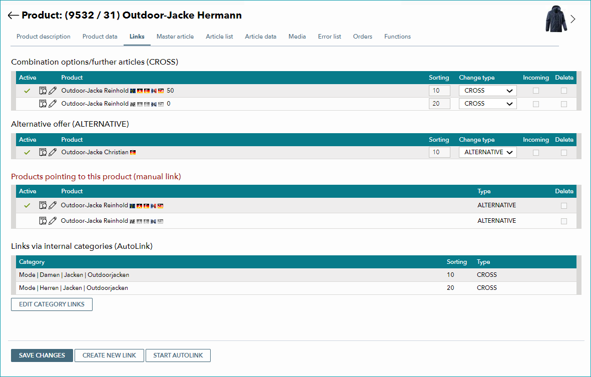Click the flag icons next to Outdoor-Jacke Christian
The image size is (591, 377).
tap(133, 152)
